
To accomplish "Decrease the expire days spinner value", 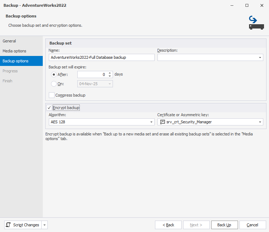I will click(110, 76).
